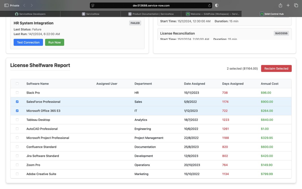This screenshot has width=302, height=189.
Task: Click the AutoCAD Professional software name
Action: click(x=42, y=129)
